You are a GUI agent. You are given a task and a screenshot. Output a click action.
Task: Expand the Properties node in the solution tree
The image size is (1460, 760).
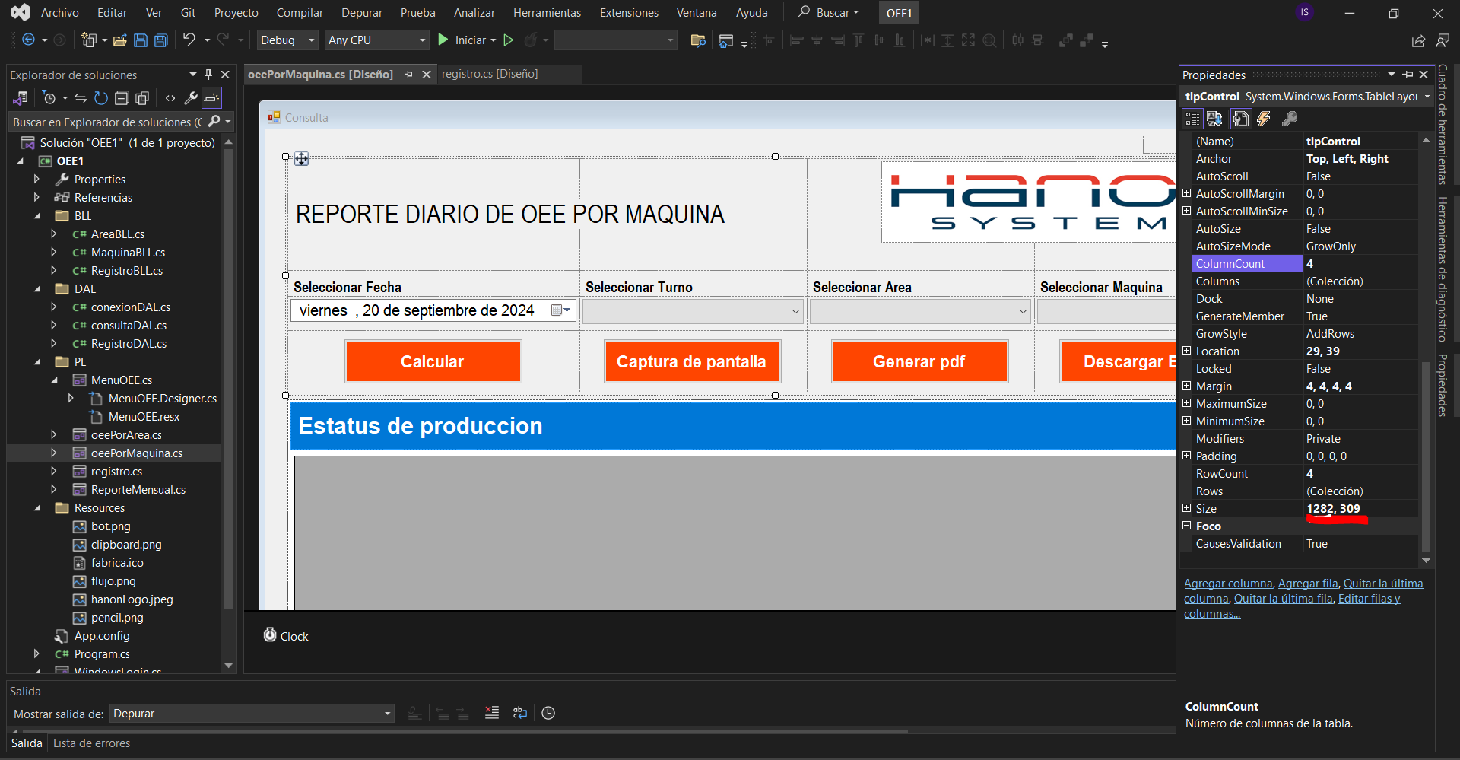click(x=36, y=180)
